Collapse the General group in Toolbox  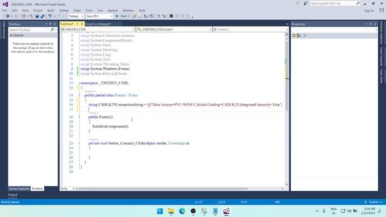pyautogui.click(x=11, y=36)
